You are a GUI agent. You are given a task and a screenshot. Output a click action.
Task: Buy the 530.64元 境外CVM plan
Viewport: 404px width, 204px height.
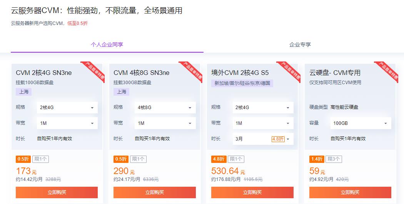(x=252, y=192)
